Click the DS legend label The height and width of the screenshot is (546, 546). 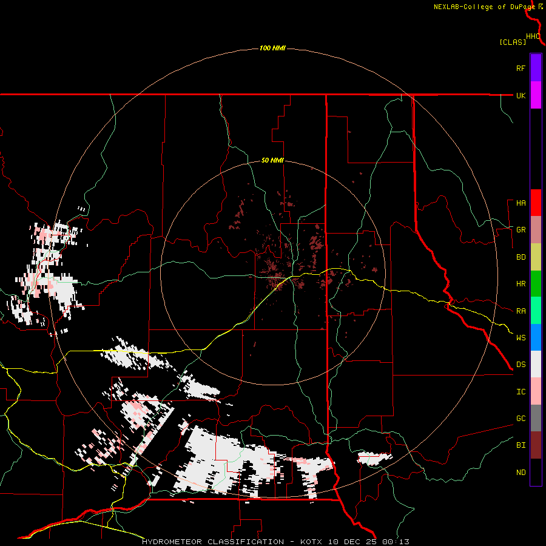(521, 365)
